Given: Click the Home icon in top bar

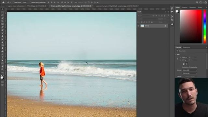Looking at the screenshot, I should tap(3, 2).
